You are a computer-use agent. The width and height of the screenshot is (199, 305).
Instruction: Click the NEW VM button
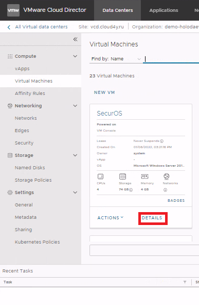(104, 92)
